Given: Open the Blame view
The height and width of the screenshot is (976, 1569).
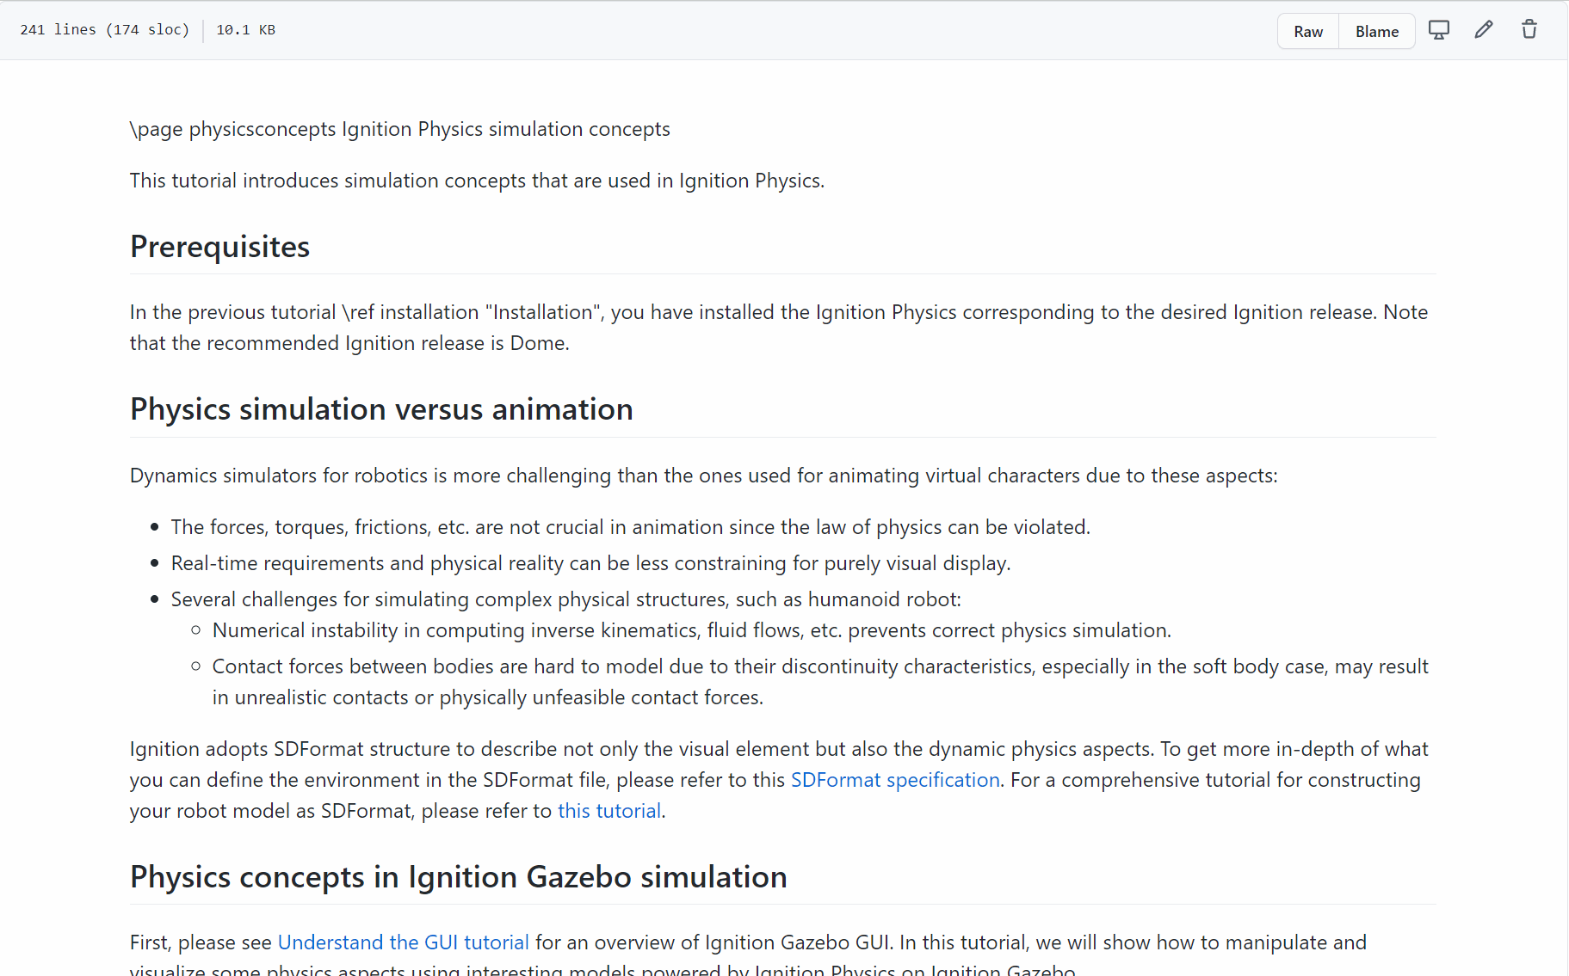Looking at the screenshot, I should pos(1377,31).
